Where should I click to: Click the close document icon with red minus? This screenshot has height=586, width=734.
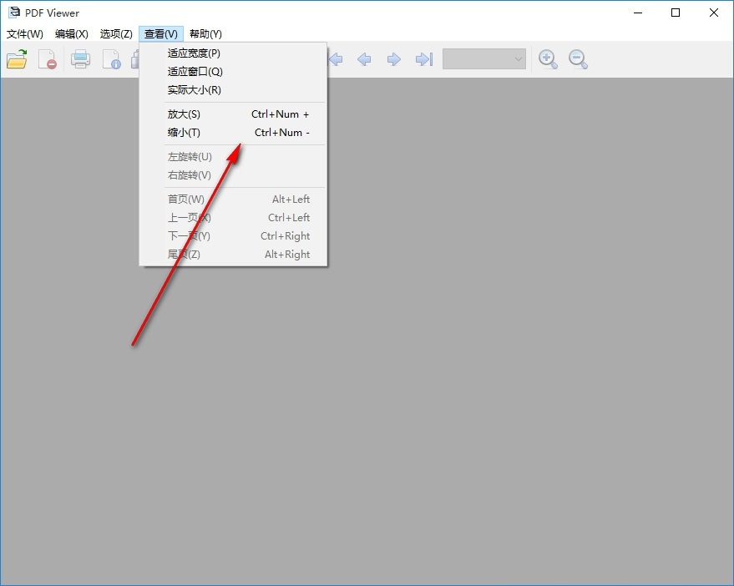(x=48, y=59)
